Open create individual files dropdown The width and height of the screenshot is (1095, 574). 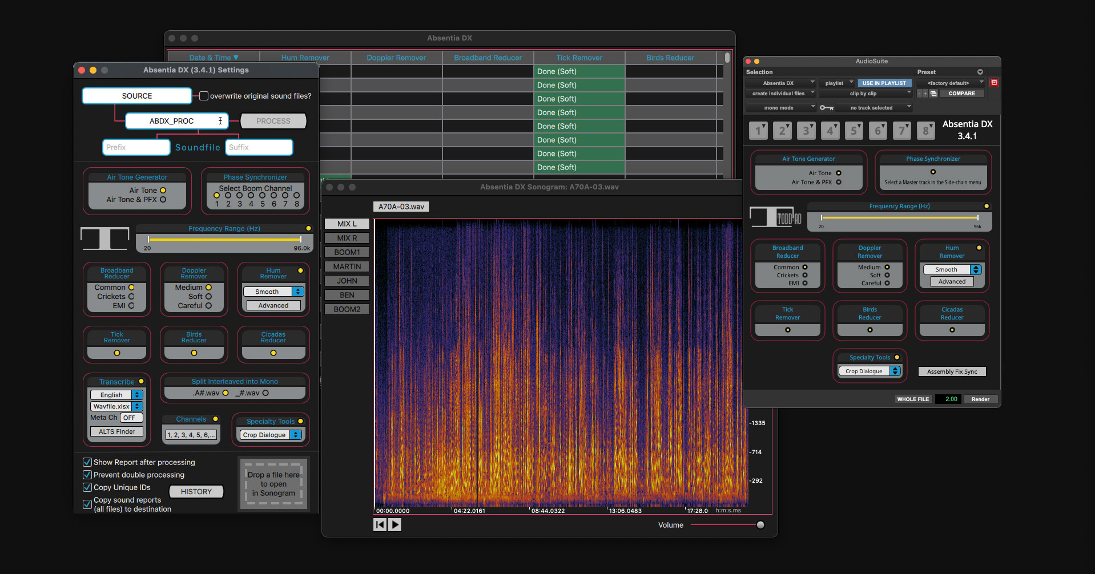point(780,94)
